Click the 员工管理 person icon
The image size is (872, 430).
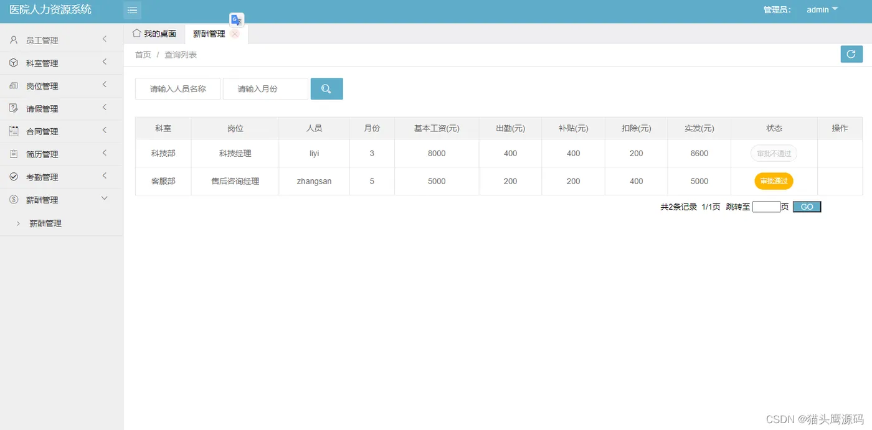click(x=14, y=40)
